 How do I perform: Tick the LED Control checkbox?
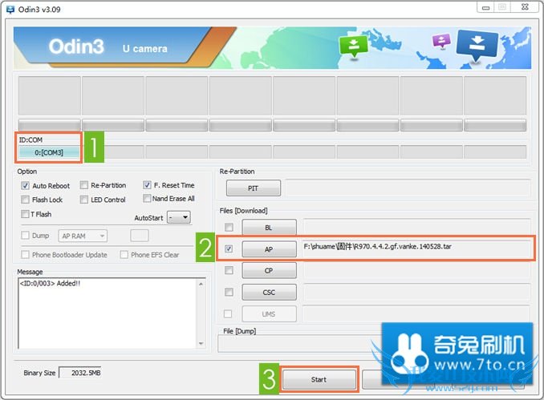coord(84,200)
